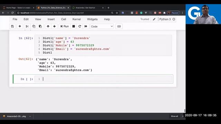Interrupt the kernel with stop icon
The image size is (221, 124).
tap(74, 26)
